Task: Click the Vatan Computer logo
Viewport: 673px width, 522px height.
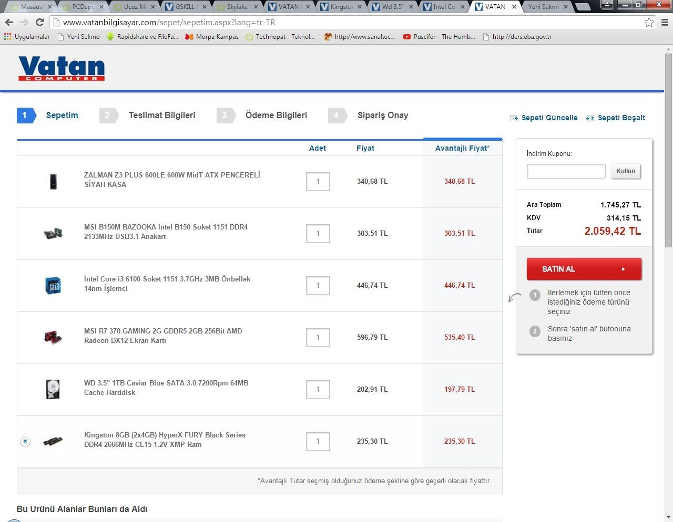Action: point(62,68)
